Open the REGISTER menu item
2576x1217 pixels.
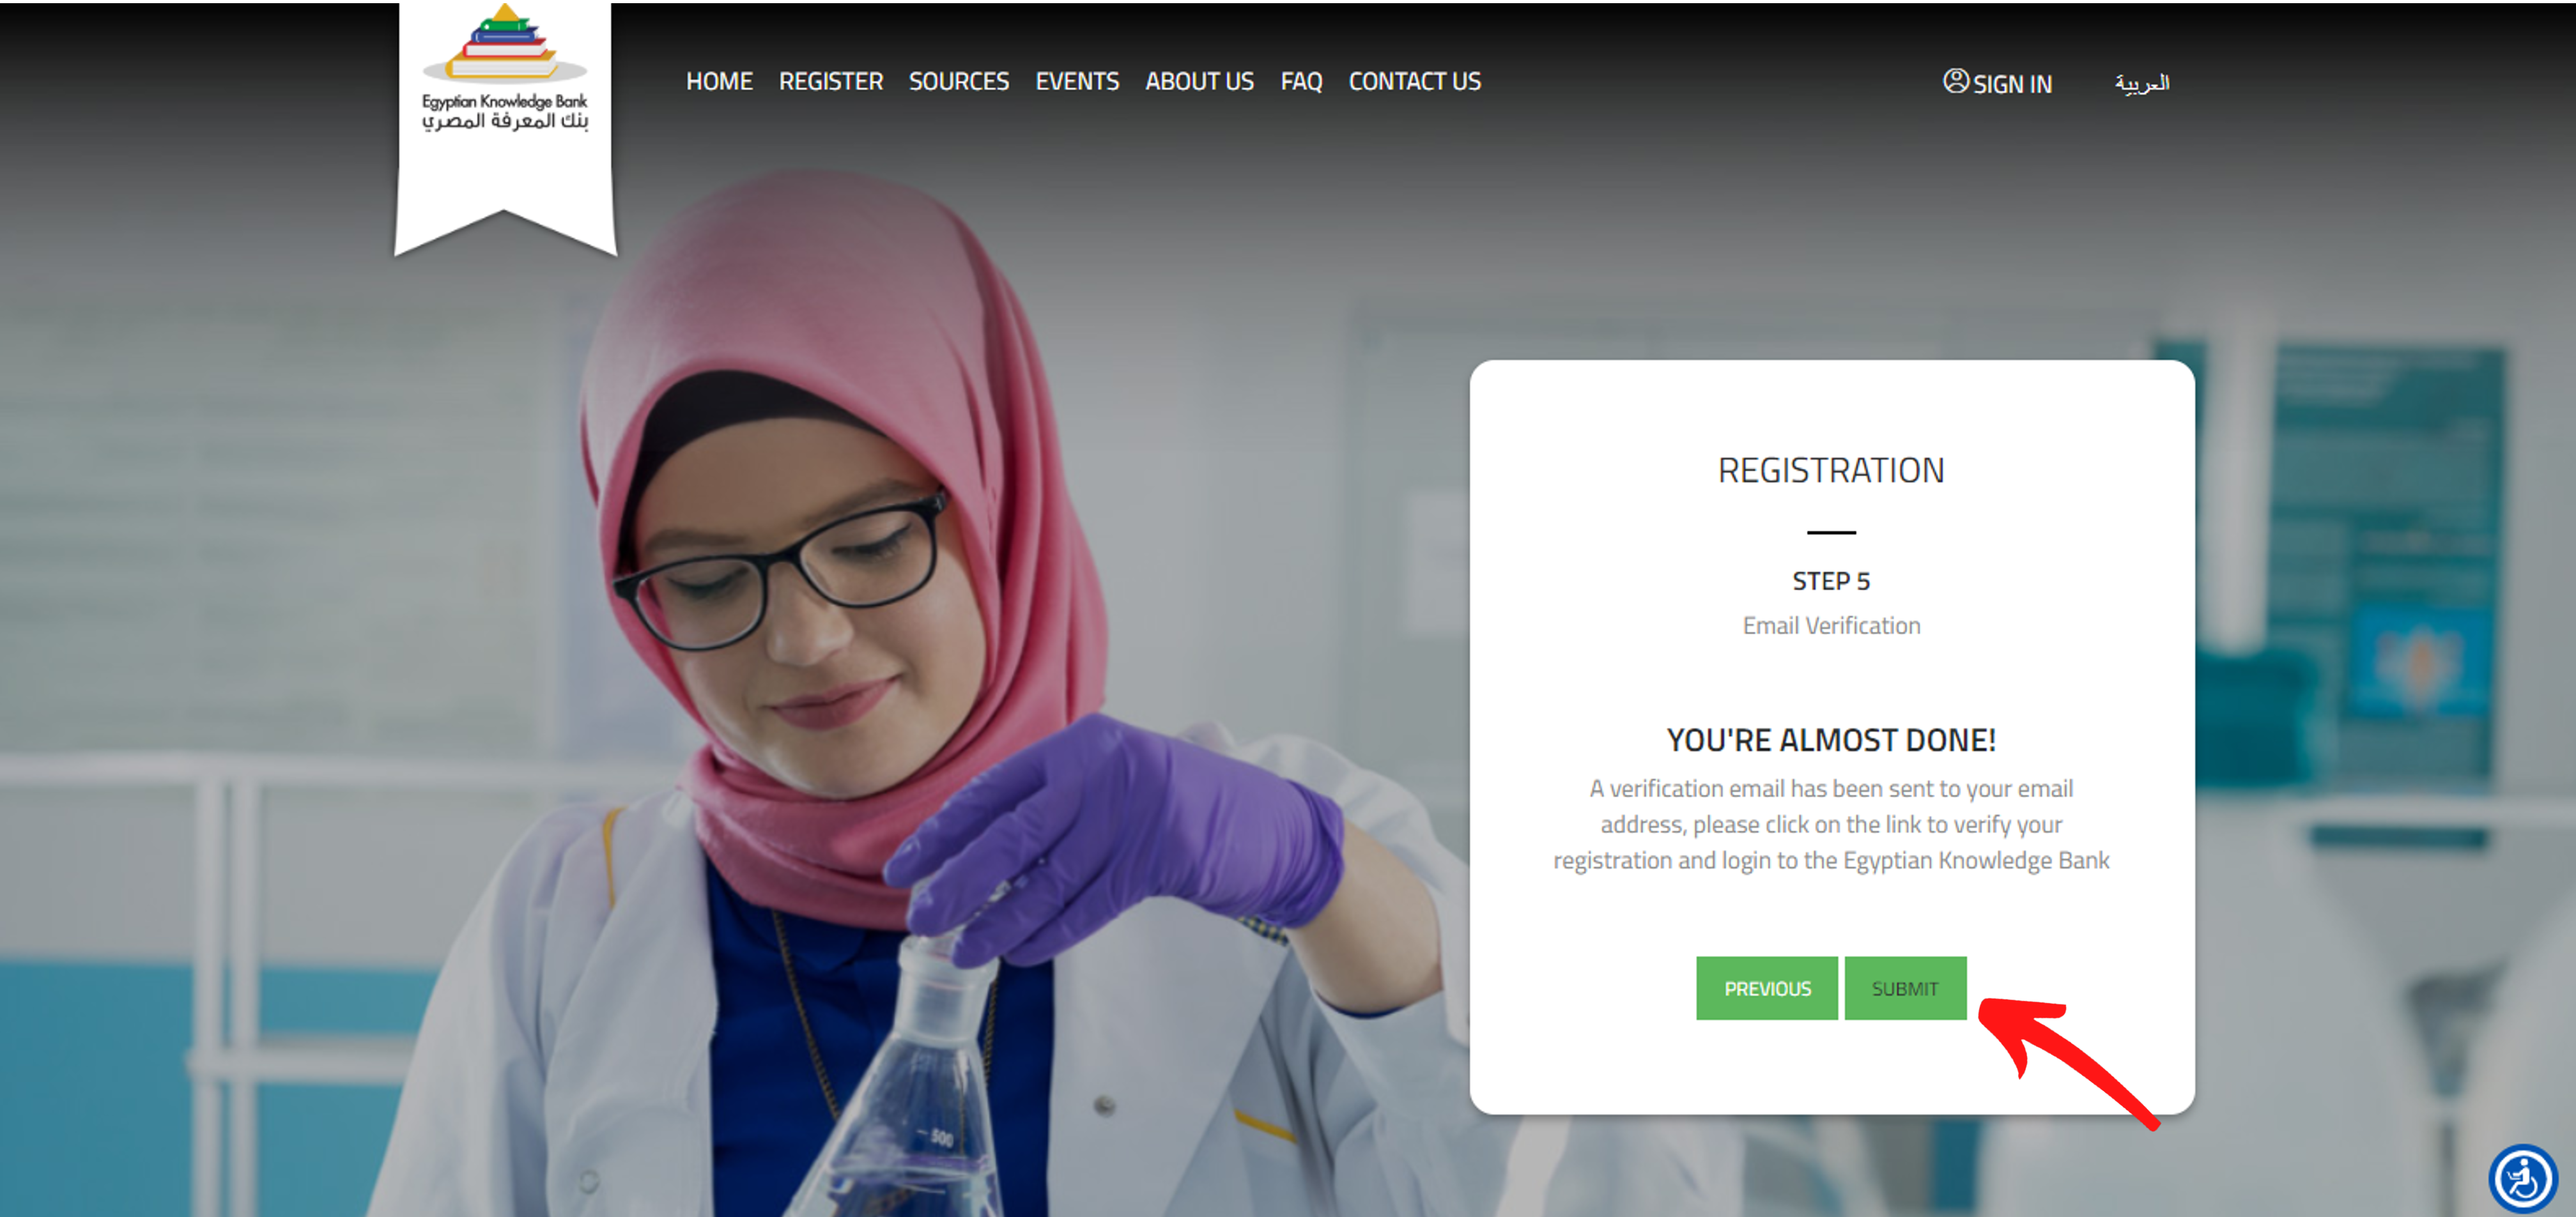click(831, 82)
